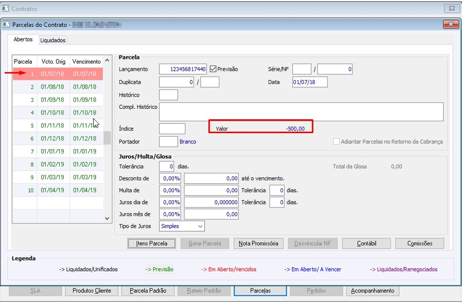Click the Contratos window title icon
The width and height of the screenshot is (462, 302).
5,9
